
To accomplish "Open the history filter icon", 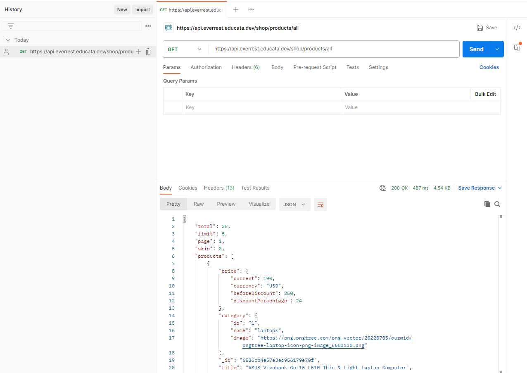I will click(x=11, y=26).
